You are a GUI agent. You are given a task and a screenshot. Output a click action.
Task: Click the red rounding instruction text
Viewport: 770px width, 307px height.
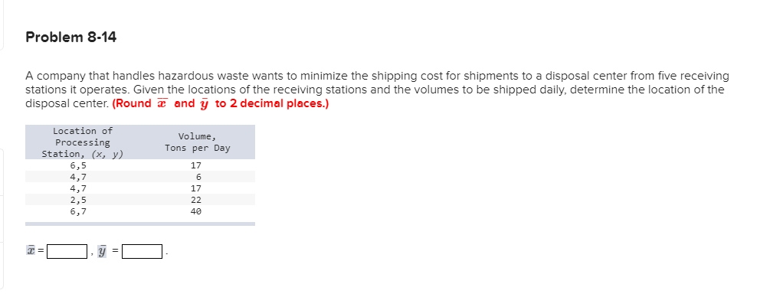221,103
